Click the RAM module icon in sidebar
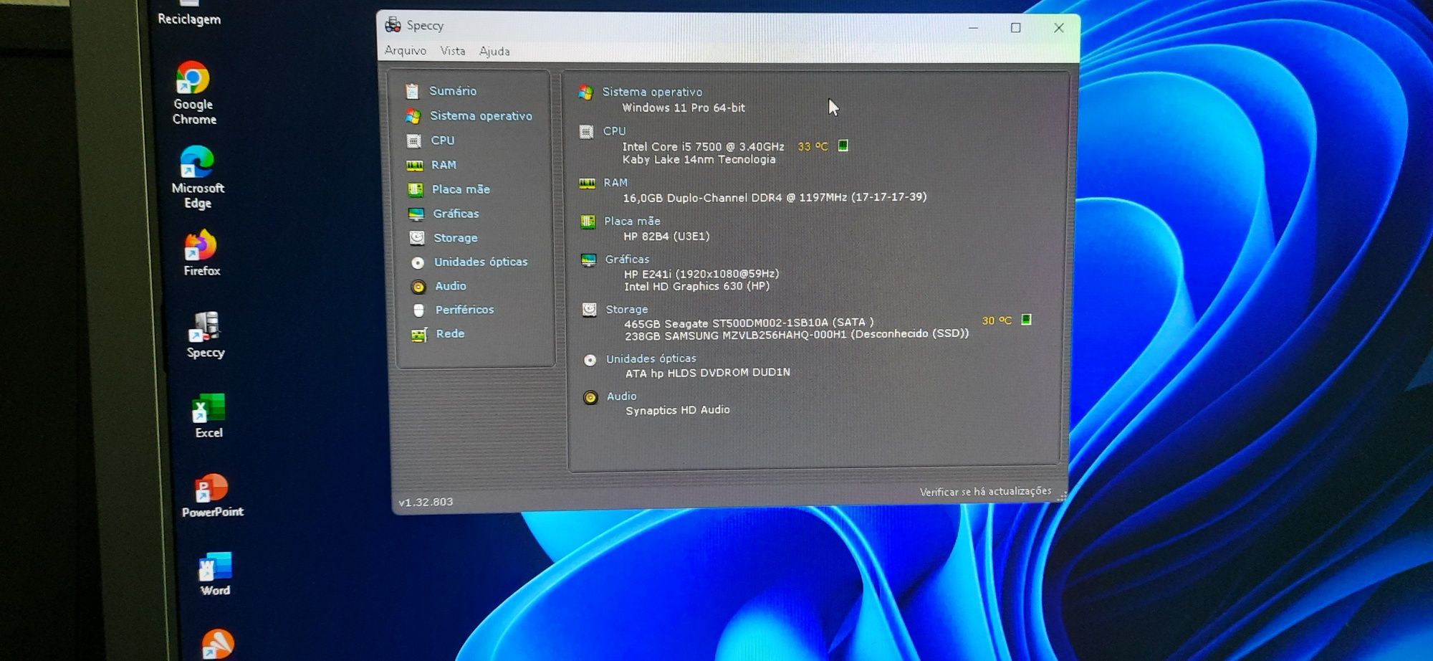The image size is (1433, 661). pyautogui.click(x=415, y=166)
